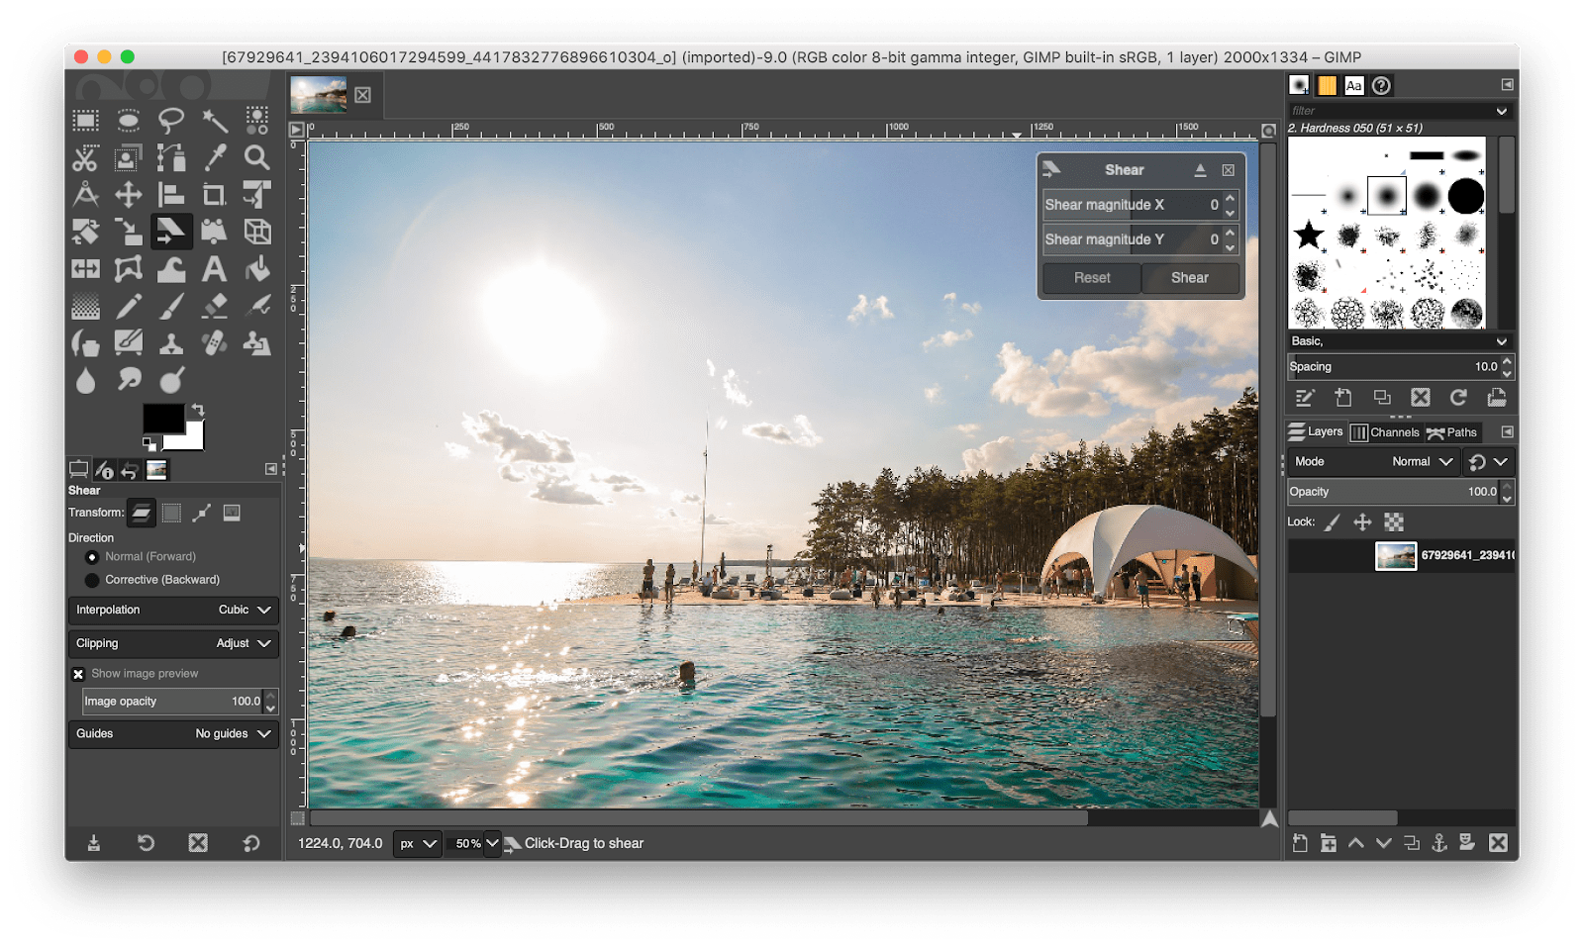Viewport: 1584px width, 947px height.
Task: Pick the Text tool
Action: coord(212,268)
